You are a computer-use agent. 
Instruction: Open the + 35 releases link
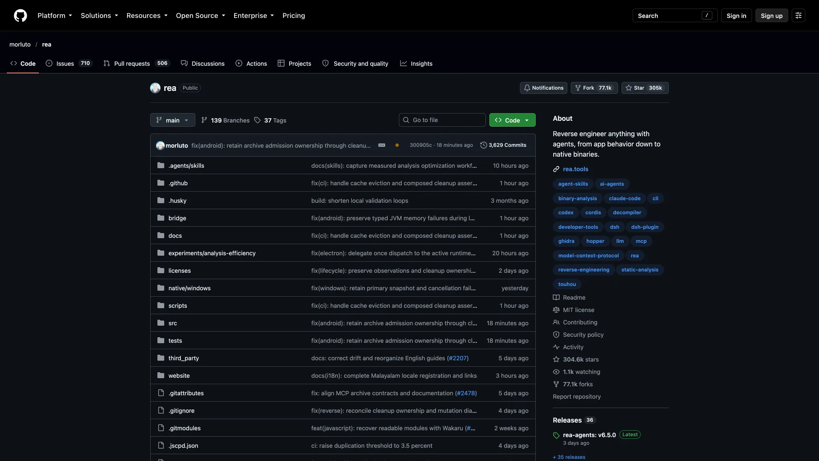pos(569,457)
